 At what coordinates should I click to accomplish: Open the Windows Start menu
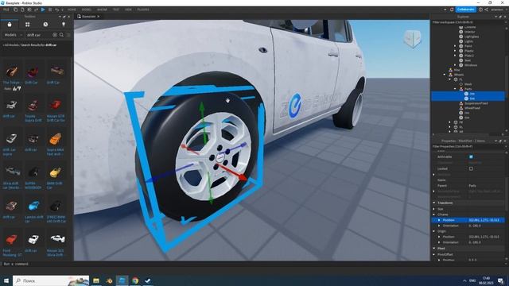pyautogui.click(x=6, y=280)
